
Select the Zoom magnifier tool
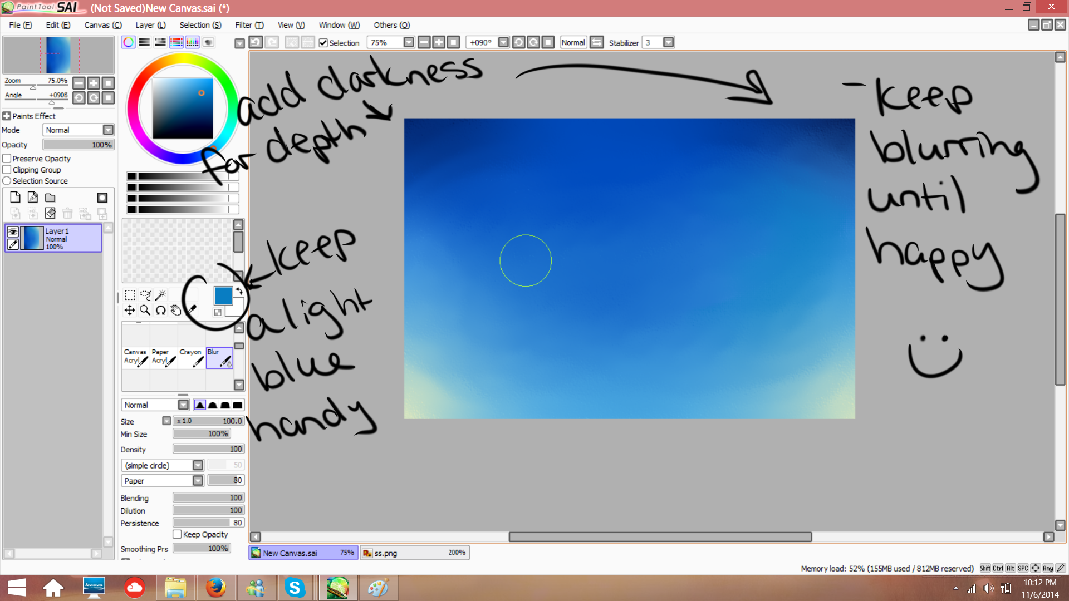click(145, 311)
